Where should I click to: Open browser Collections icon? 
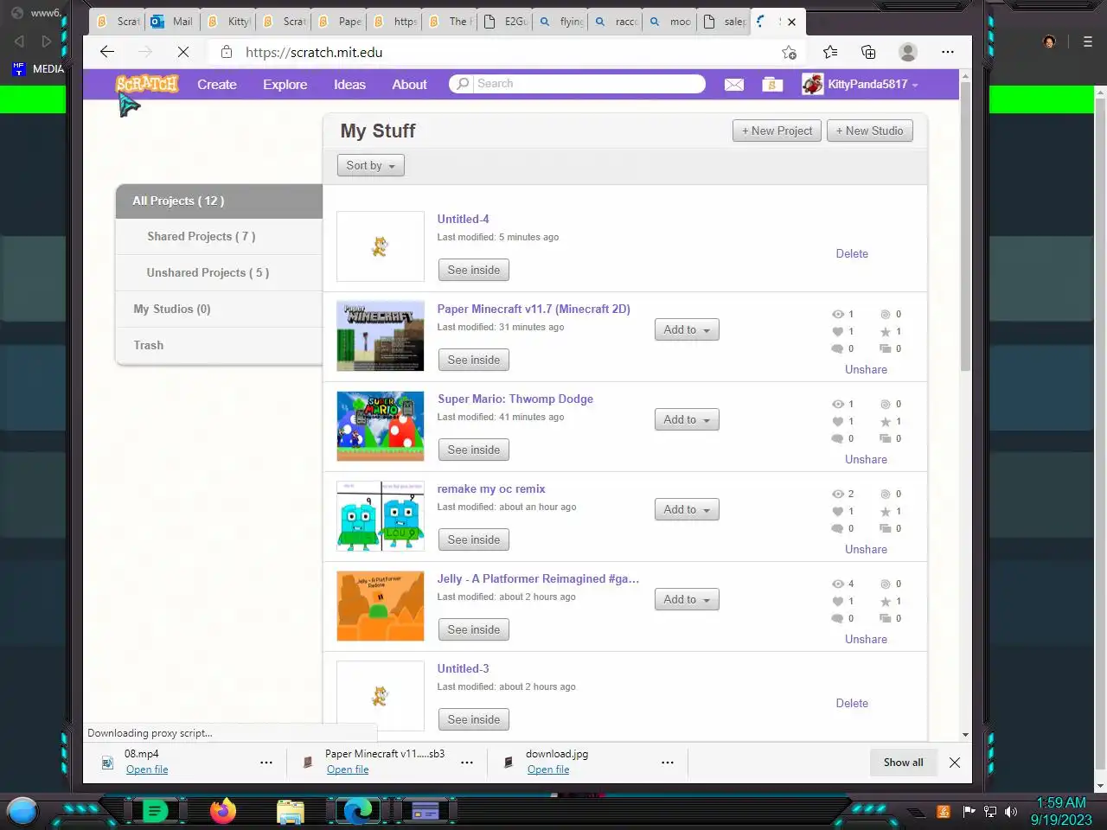point(868,52)
